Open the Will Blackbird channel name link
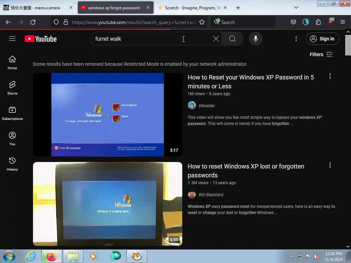 (211, 195)
